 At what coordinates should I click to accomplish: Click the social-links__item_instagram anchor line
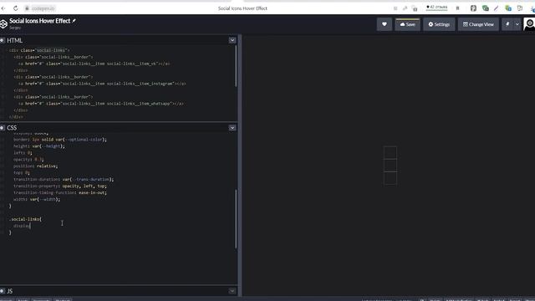click(x=102, y=84)
